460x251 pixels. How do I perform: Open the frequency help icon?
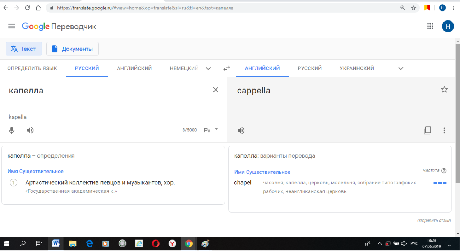[444, 171]
